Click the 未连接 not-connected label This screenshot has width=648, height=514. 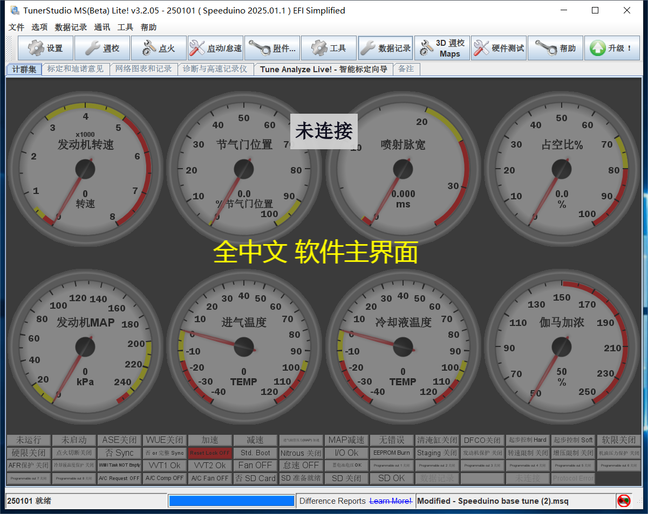324,131
